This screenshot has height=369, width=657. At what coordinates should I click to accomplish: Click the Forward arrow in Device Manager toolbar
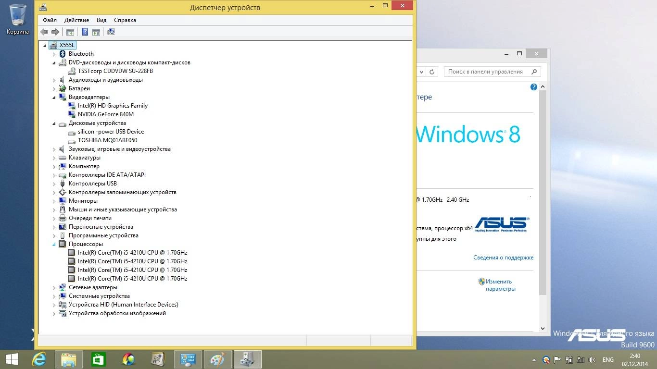coord(55,32)
